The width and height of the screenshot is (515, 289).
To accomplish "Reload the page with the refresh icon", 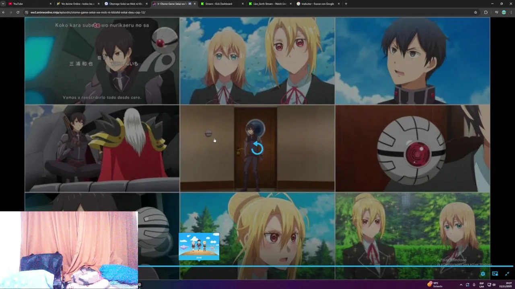I will pos(18,12).
